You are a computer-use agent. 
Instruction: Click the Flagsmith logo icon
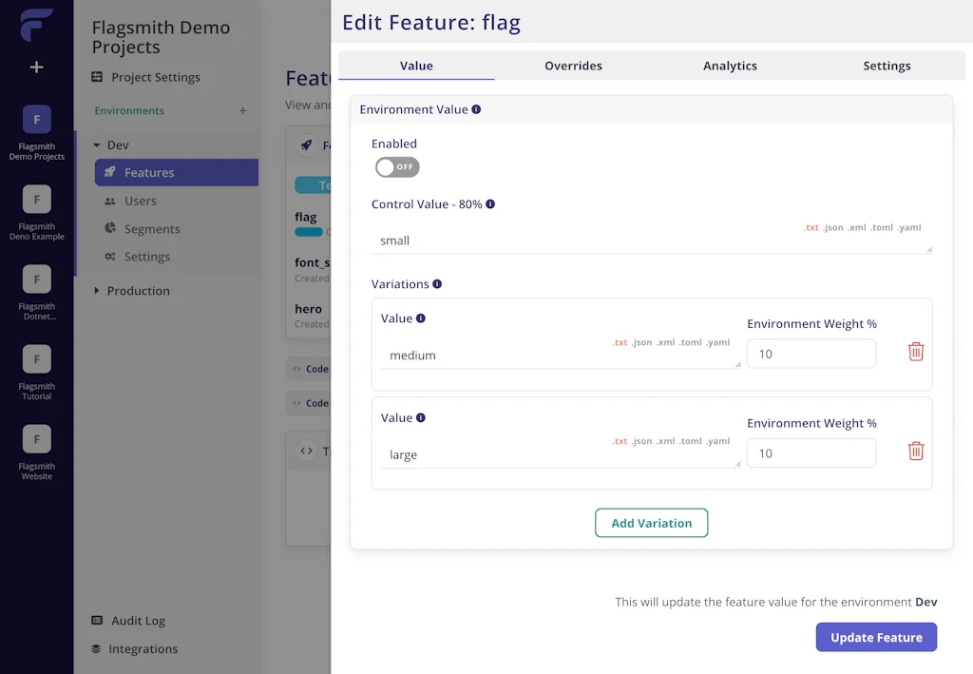(36, 25)
